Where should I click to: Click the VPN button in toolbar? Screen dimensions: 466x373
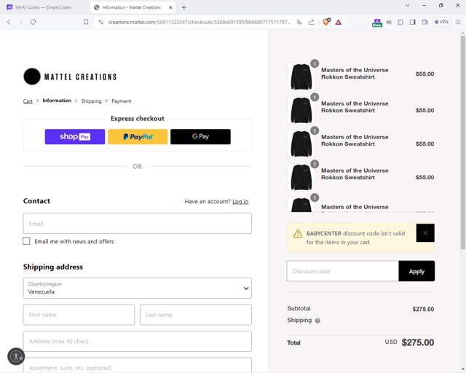(441, 22)
